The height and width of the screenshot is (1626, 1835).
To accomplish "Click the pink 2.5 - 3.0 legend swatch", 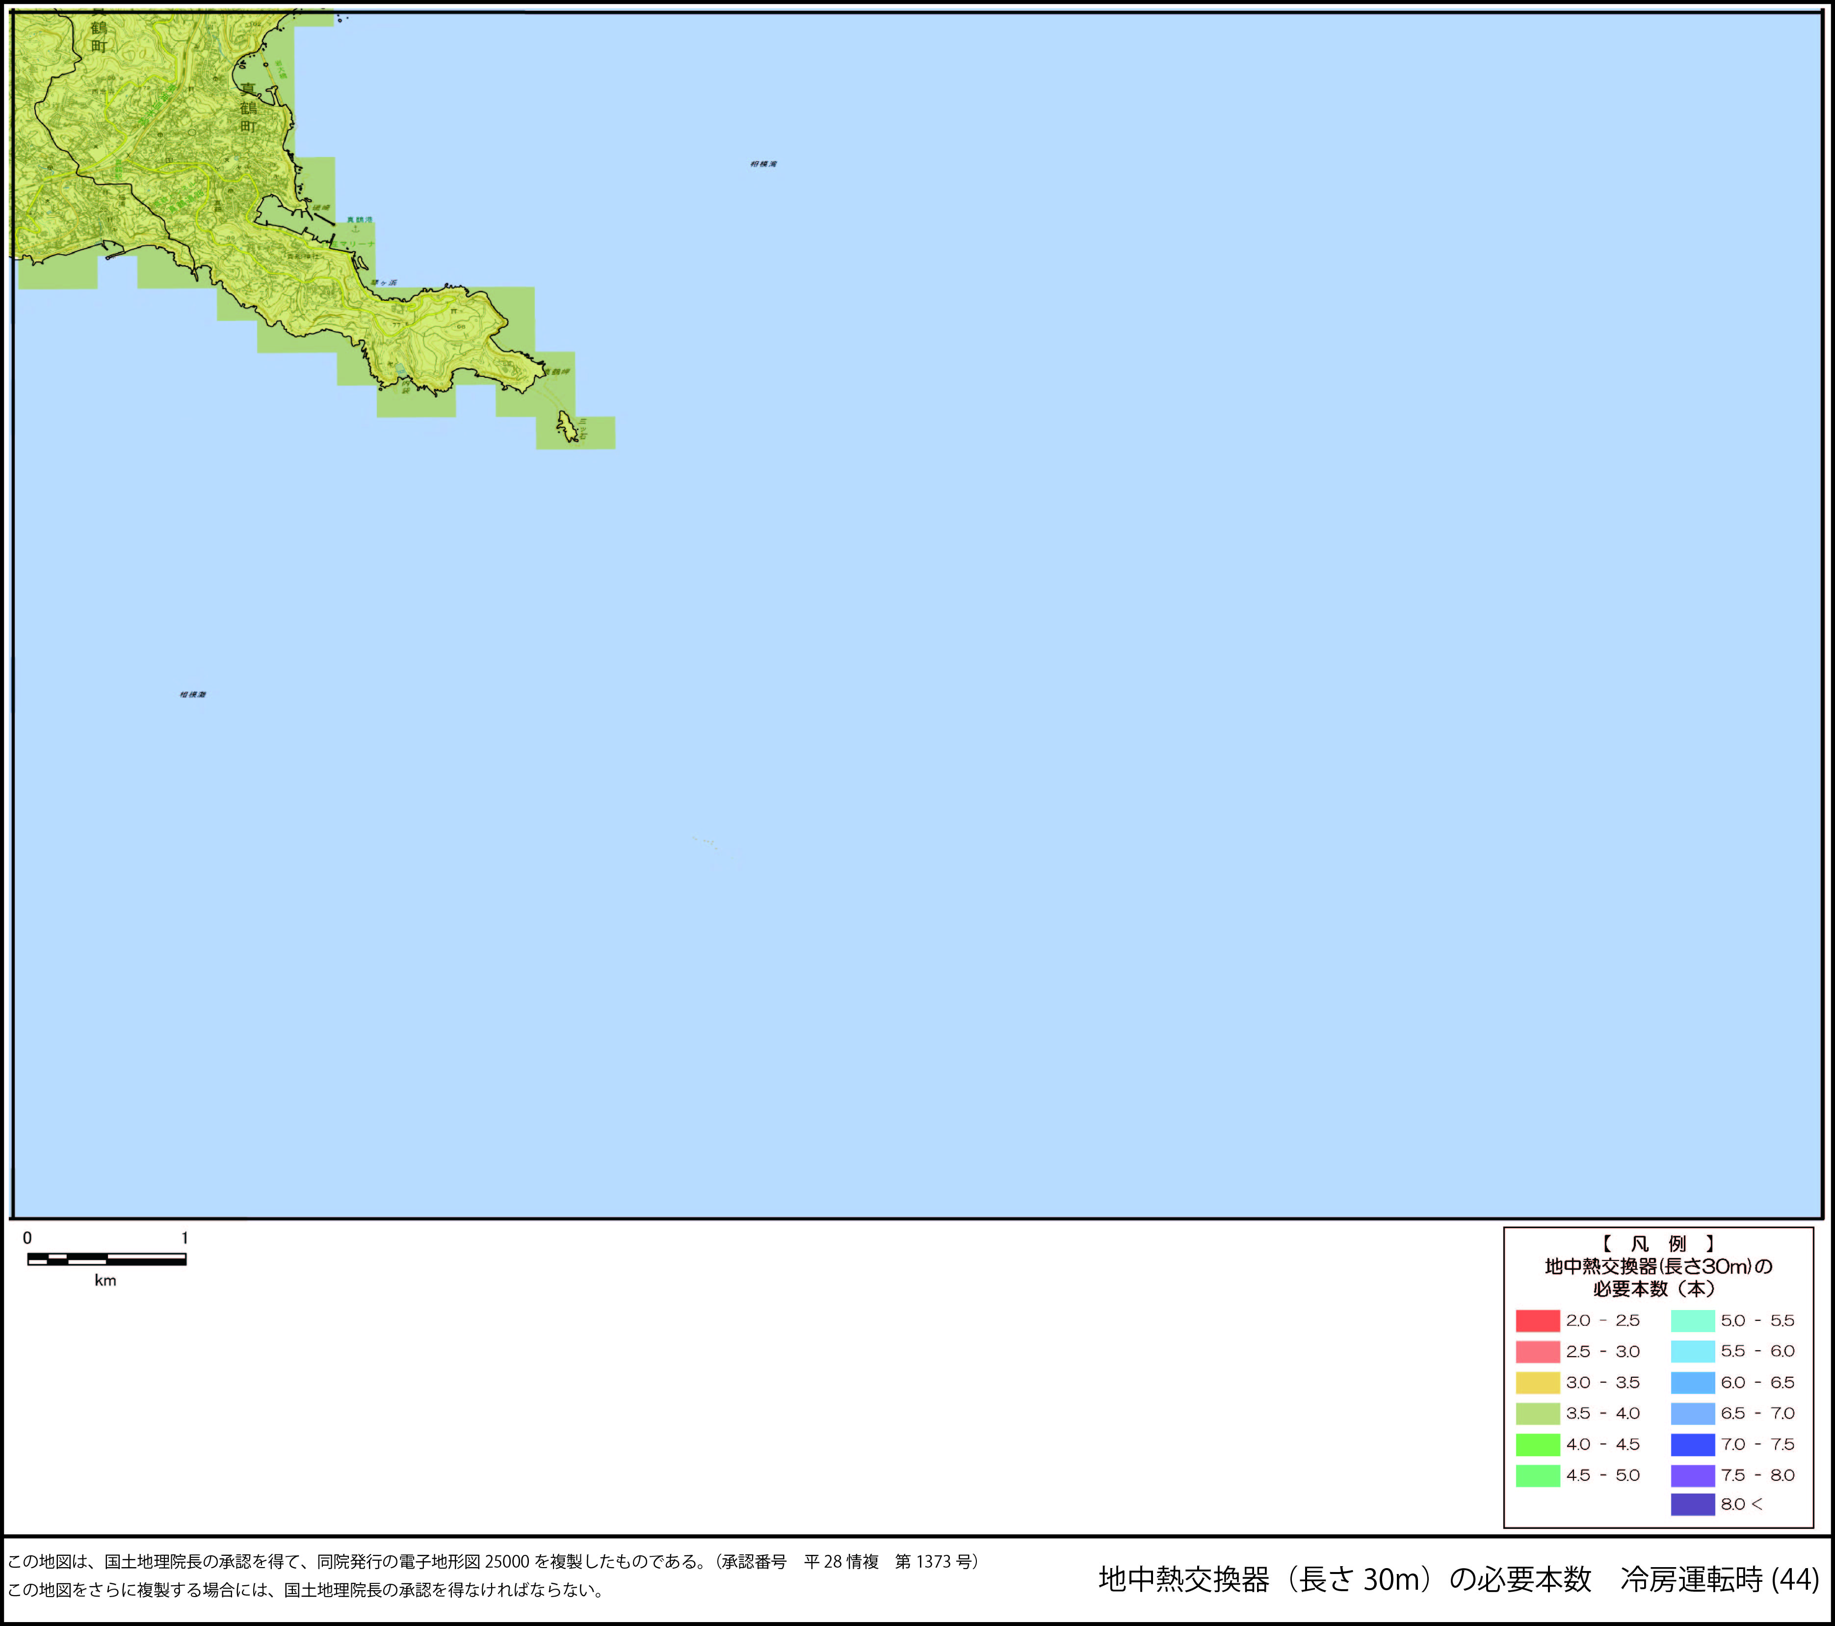I will pyautogui.click(x=1537, y=1351).
